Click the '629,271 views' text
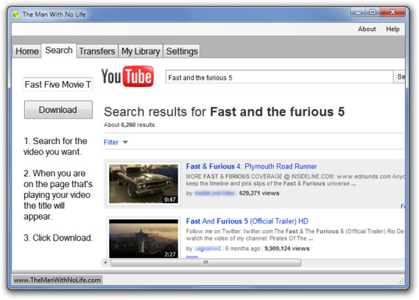Viewport: 419px width, 300px height. coord(259,193)
